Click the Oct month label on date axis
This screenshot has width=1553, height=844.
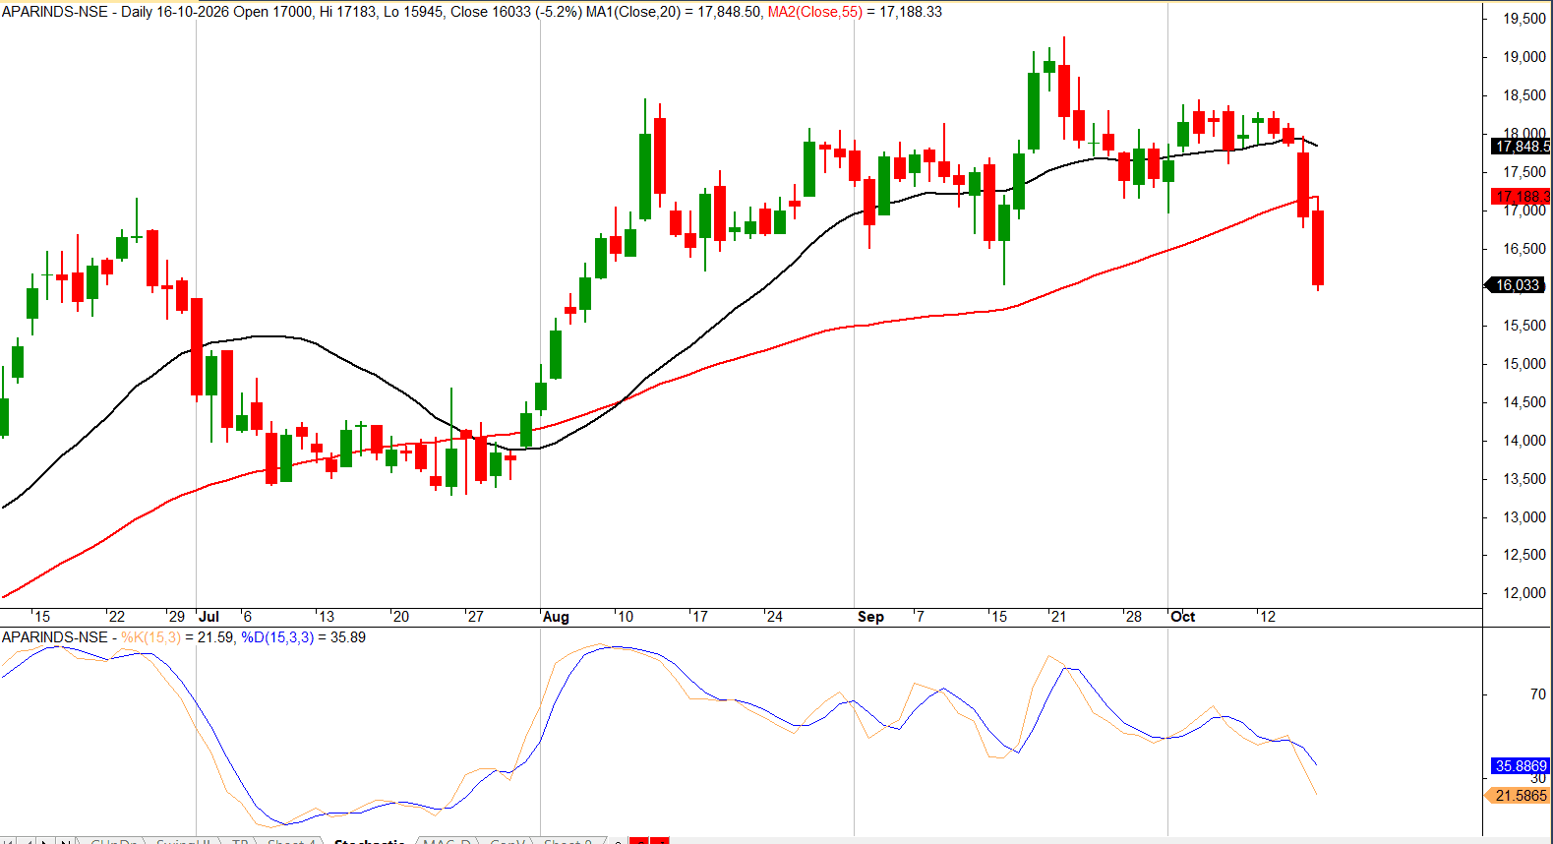point(1182,617)
